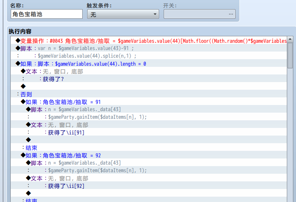Select the splice(n,1) script line

point(149,56)
